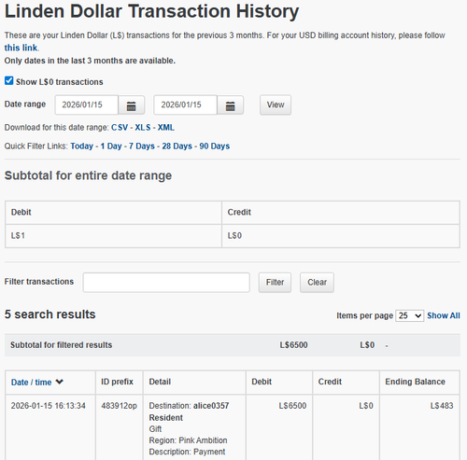Open the Items per page dropdown
467x460 pixels.
click(409, 315)
